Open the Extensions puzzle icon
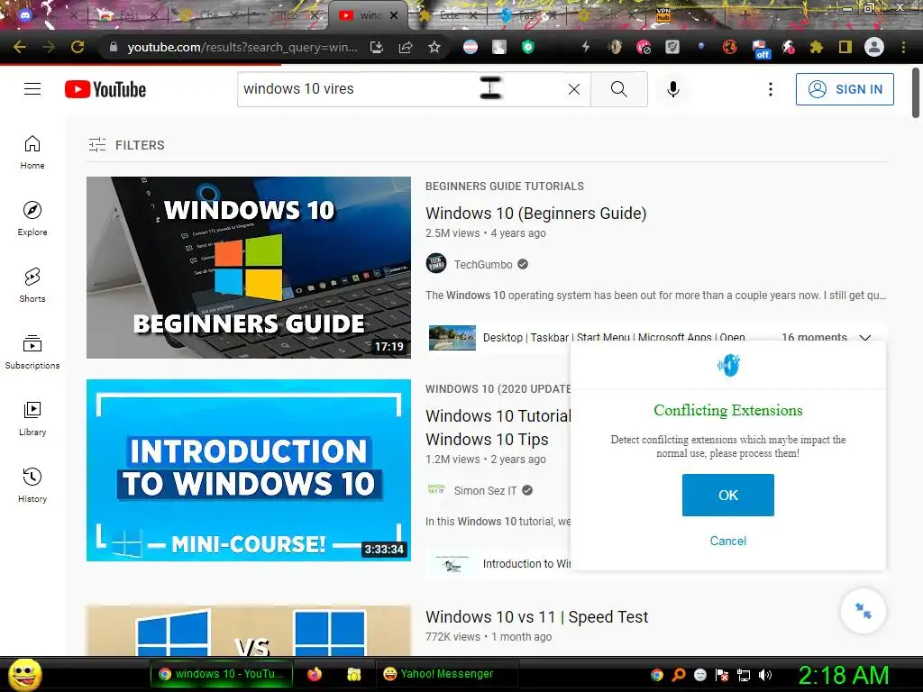 (816, 47)
